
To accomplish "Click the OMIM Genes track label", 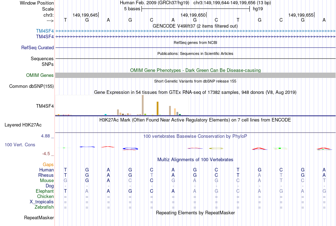I will (40, 75).
